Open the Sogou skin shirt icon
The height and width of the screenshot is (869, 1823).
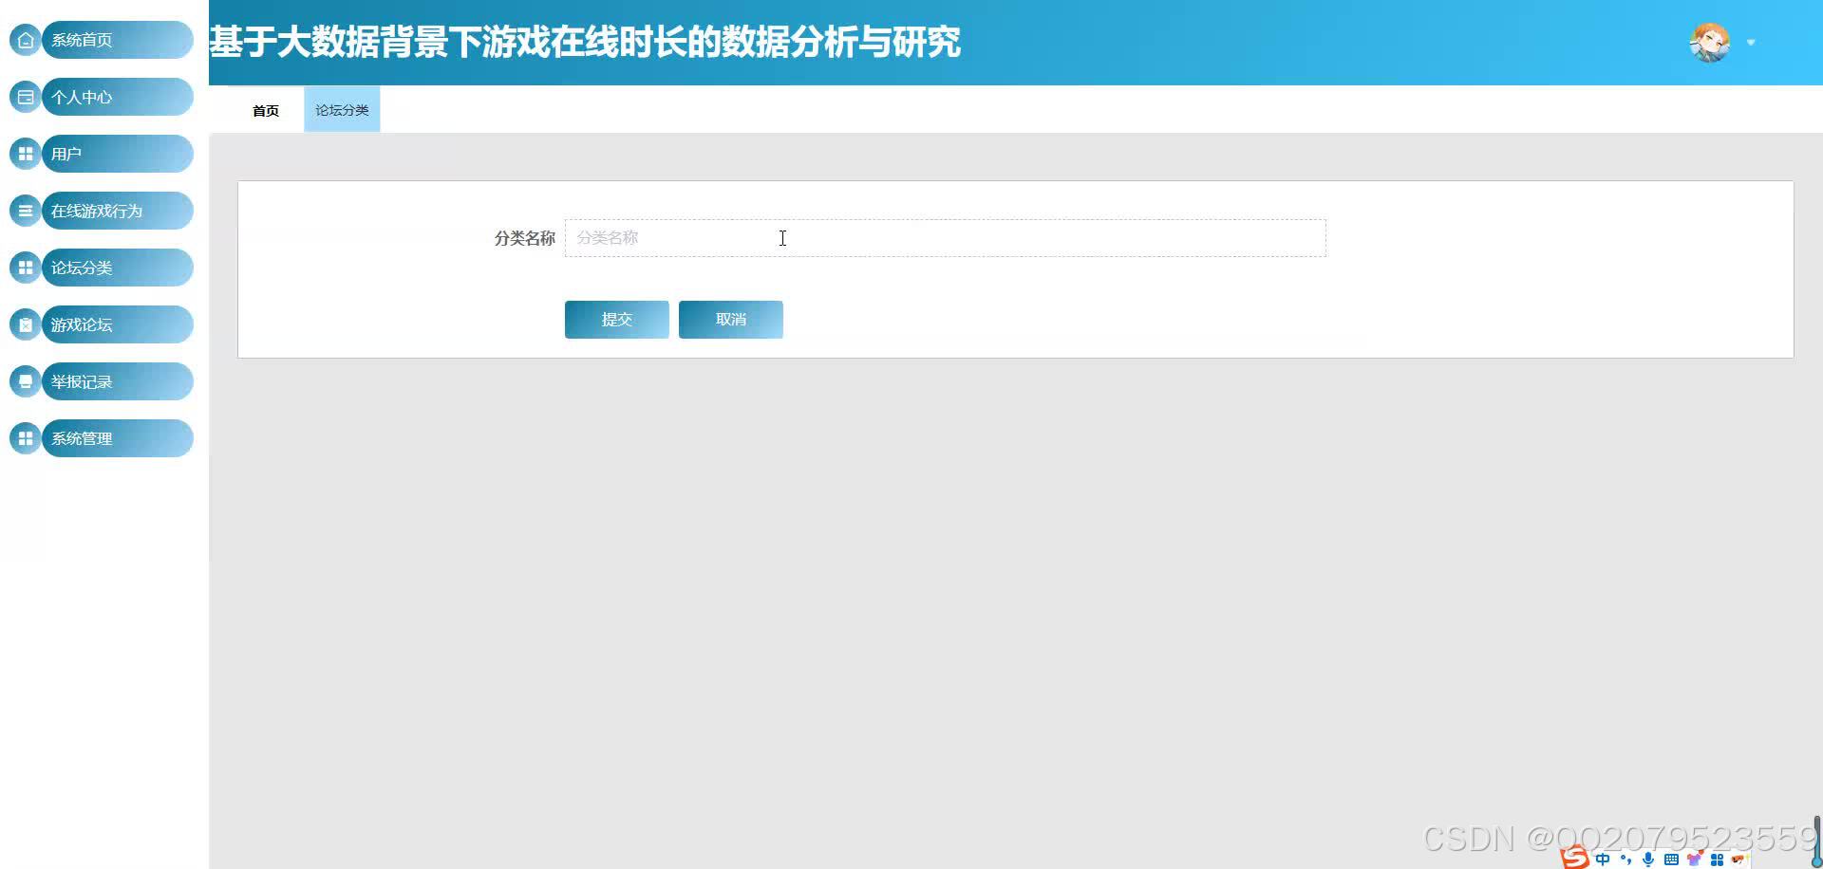coord(1694,860)
